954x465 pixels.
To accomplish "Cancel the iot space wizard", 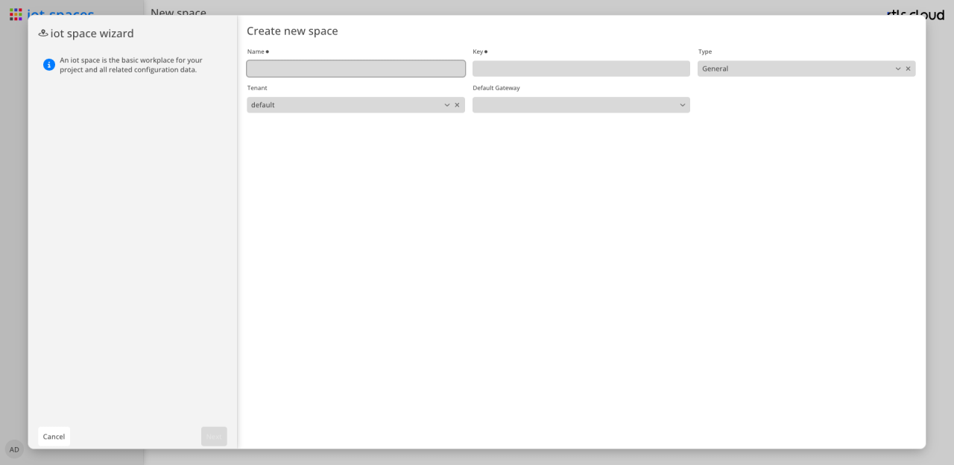I will coord(54,437).
